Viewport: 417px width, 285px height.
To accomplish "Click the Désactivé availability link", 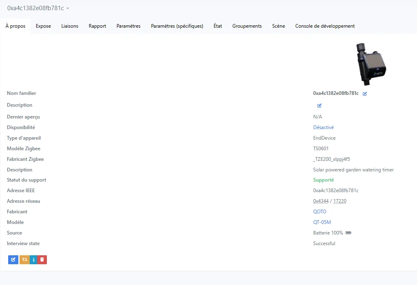I will 323,127.
